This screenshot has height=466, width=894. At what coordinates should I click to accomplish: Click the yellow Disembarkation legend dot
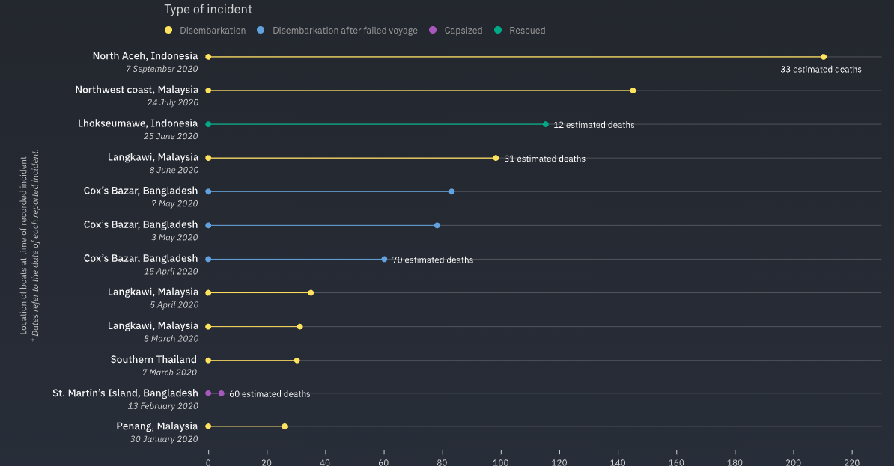(x=168, y=31)
